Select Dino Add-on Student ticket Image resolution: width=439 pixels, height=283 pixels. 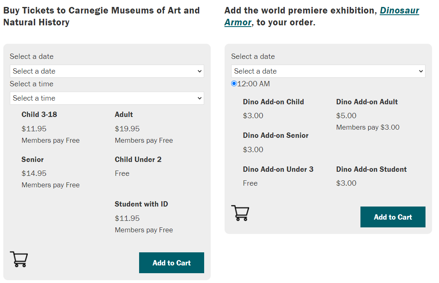tap(371, 169)
